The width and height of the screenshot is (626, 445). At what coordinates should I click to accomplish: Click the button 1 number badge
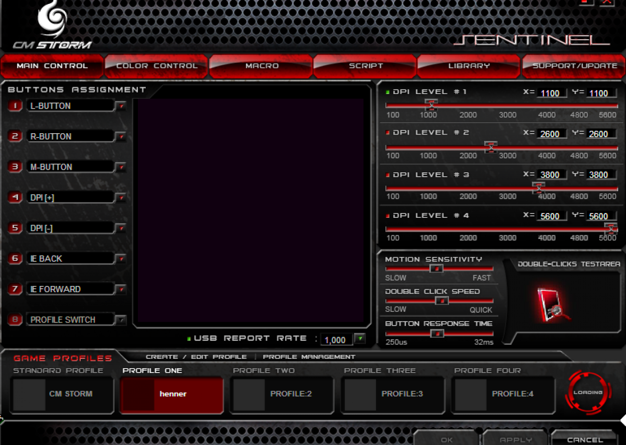tap(15, 106)
